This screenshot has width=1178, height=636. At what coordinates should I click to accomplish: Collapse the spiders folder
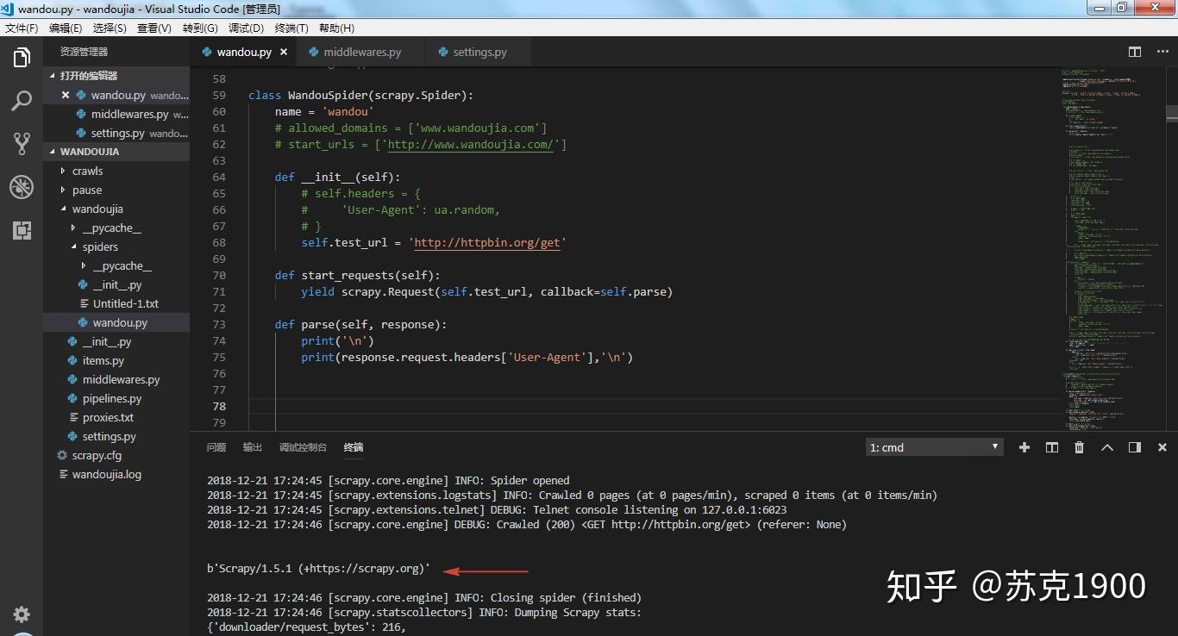(100, 246)
